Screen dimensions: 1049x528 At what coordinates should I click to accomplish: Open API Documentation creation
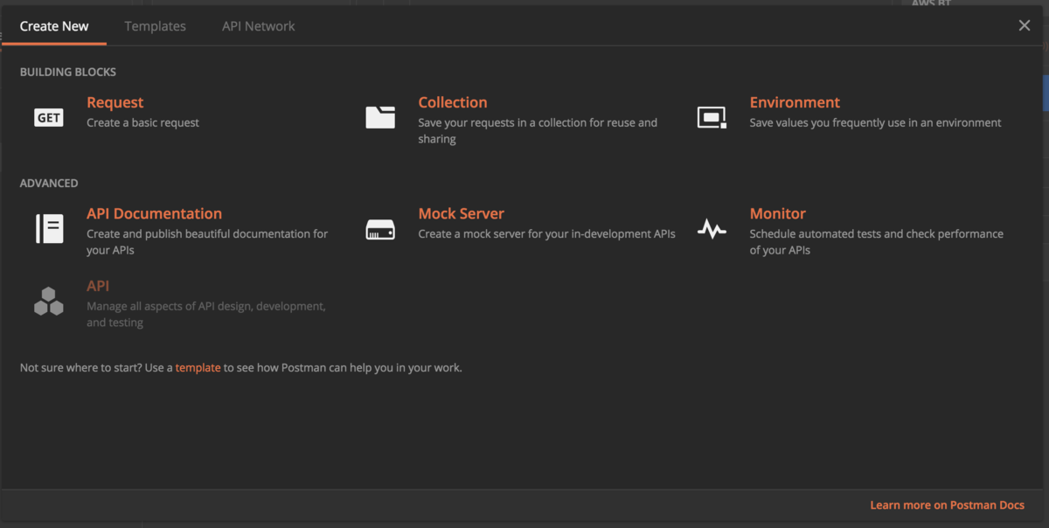[x=154, y=213]
